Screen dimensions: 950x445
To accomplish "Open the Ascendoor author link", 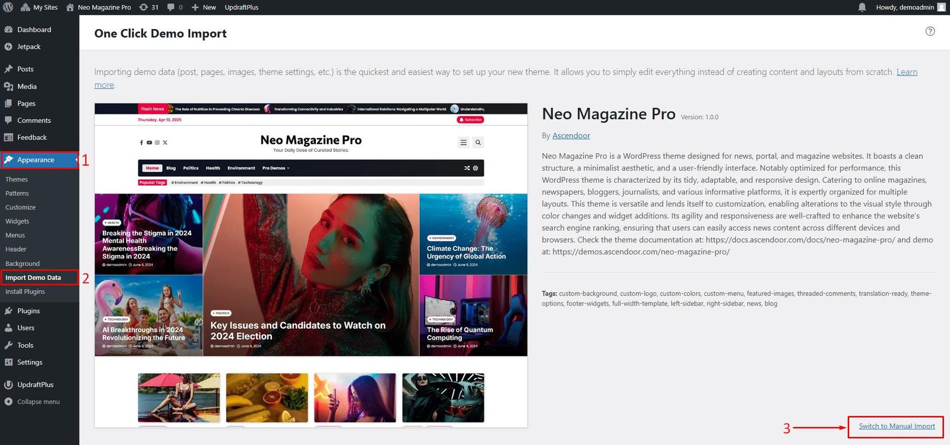I will point(571,135).
